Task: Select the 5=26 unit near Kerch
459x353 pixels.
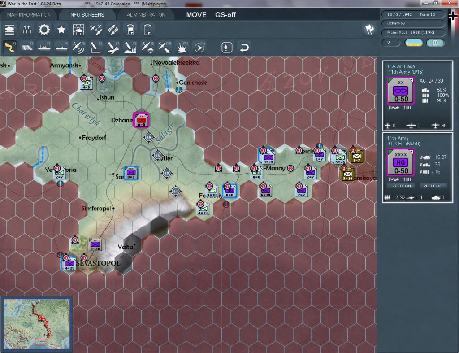Action: (x=340, y=157)
